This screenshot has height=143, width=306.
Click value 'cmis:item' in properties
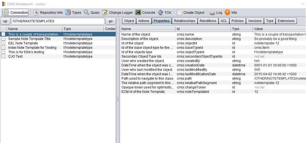262,48
